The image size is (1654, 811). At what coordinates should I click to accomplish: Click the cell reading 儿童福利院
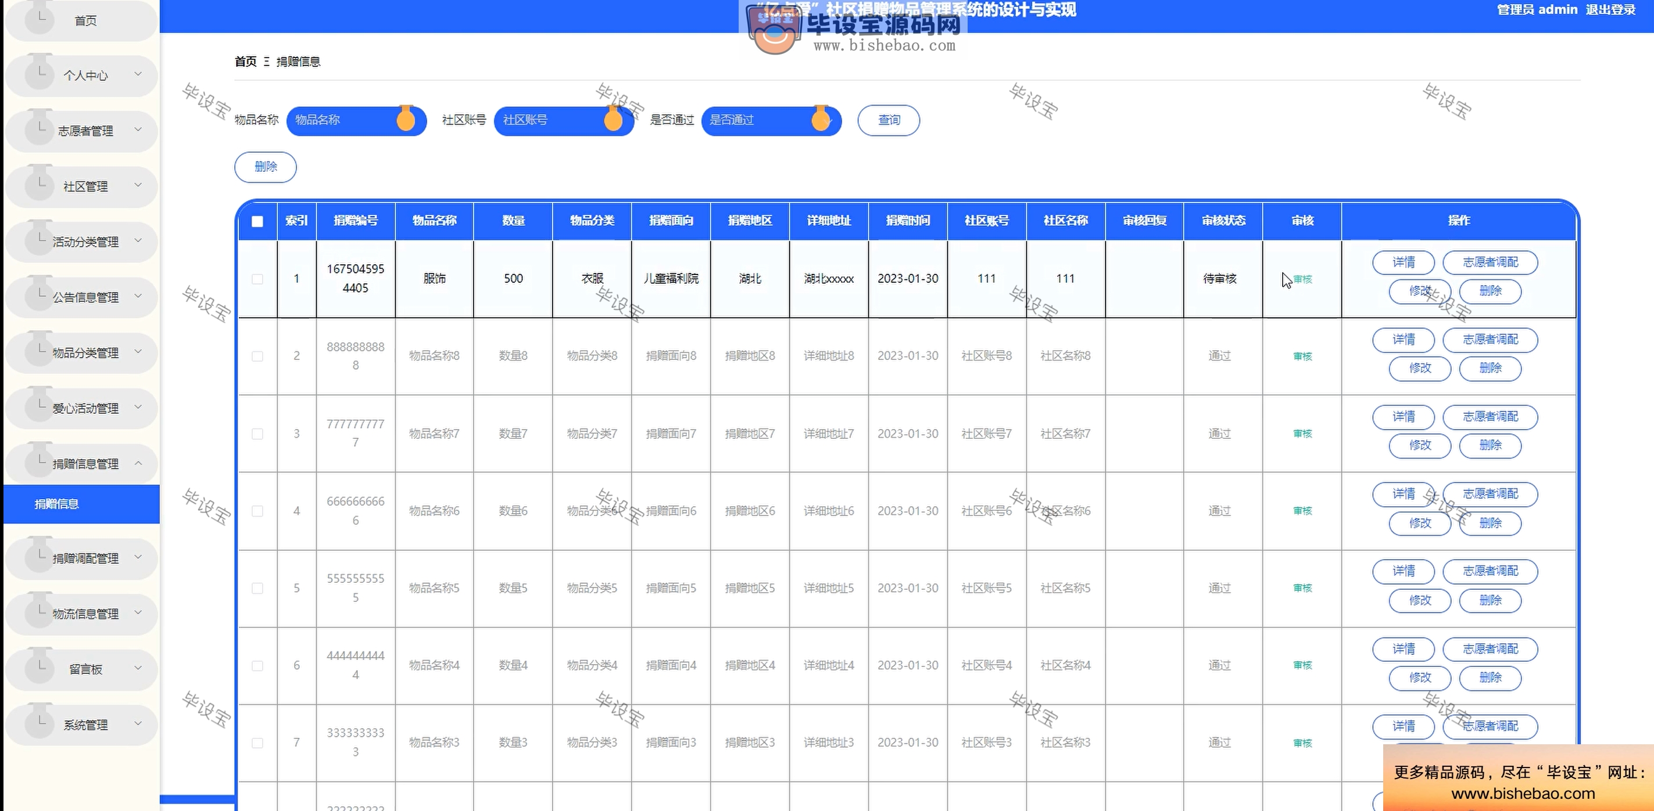(x=671, y=279)
